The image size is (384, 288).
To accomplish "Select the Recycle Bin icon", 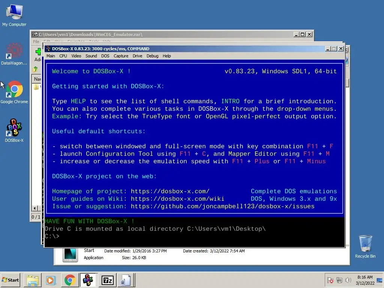I will (x=365, y=246).
